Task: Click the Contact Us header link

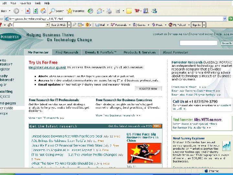Action: pos(160,34)
